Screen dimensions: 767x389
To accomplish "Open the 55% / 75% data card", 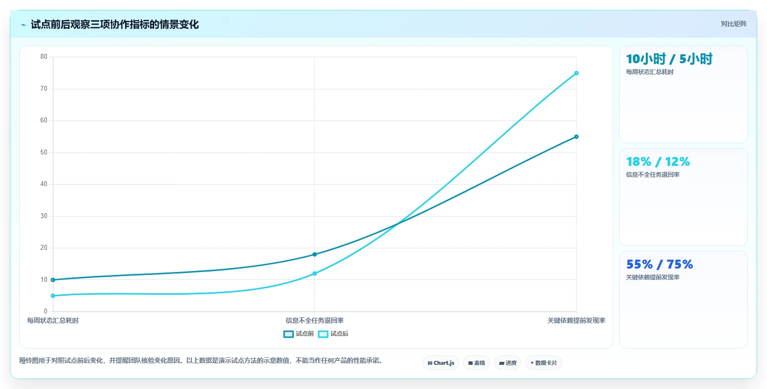I will (683, 300).
